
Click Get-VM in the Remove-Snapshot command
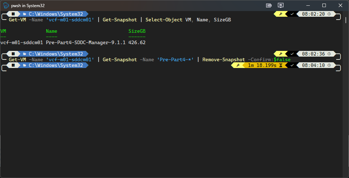(x=17, y=60)
